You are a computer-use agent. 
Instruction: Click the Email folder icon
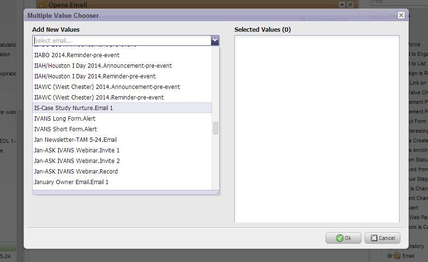point(397,256)
